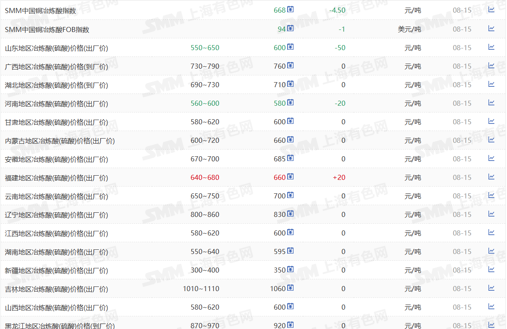Show chart icon in 安徽地区冶炼酸 row

tap(491, 158)
